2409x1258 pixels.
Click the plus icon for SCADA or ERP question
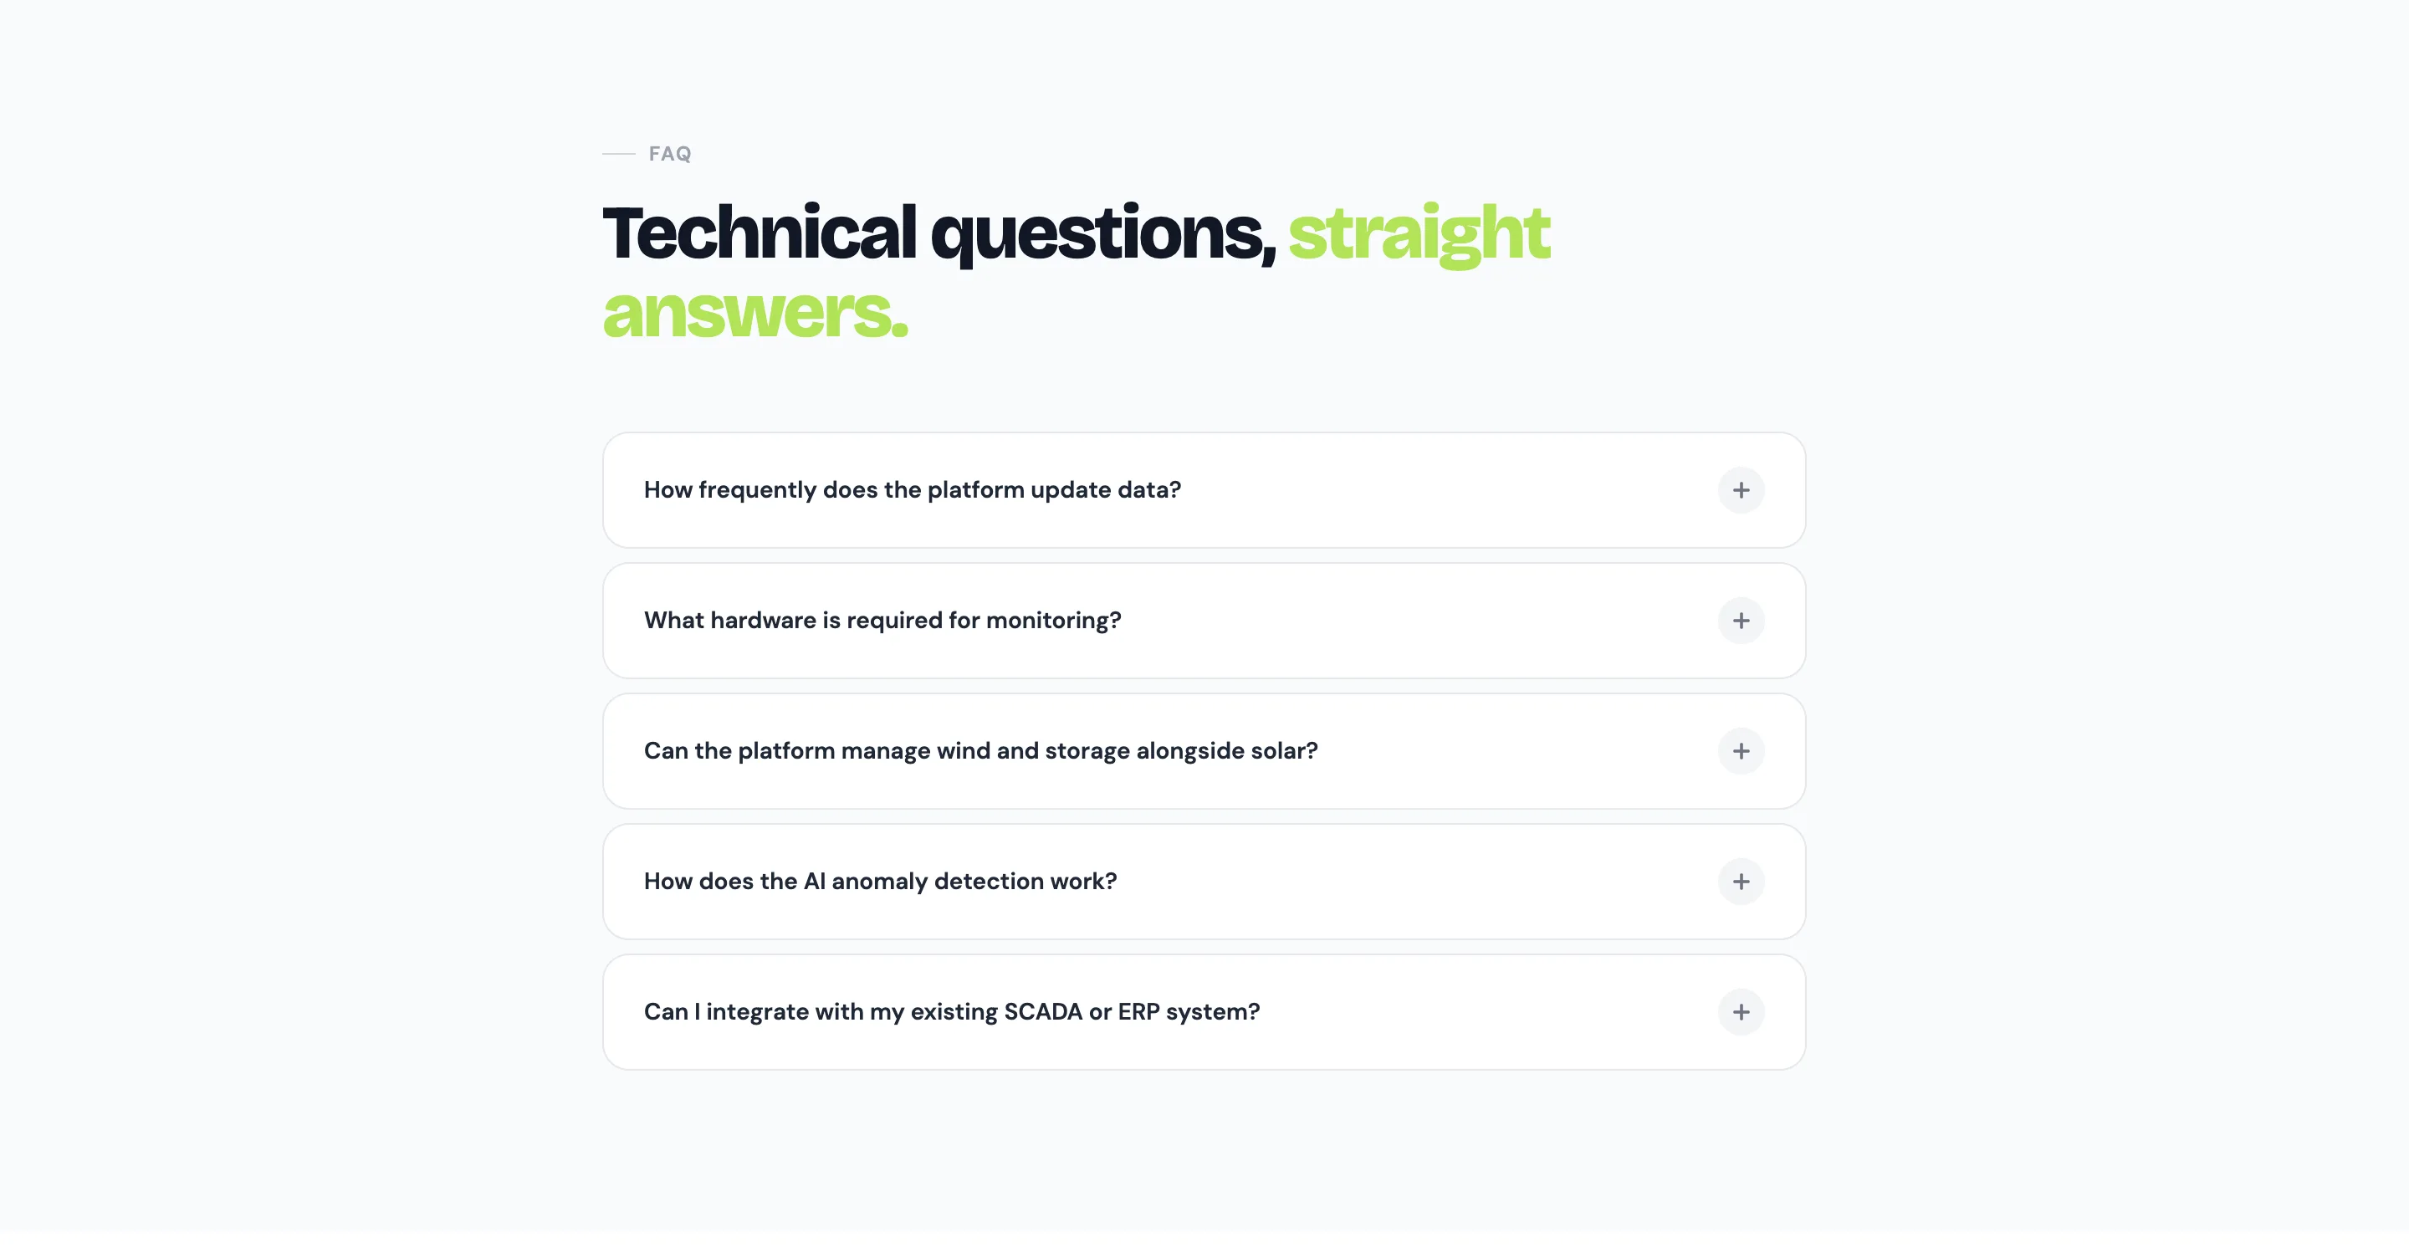point(1741,1012)
